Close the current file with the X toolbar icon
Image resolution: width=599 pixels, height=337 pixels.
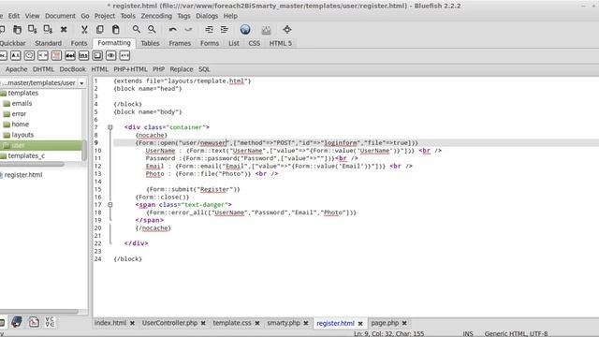(64, 29)
